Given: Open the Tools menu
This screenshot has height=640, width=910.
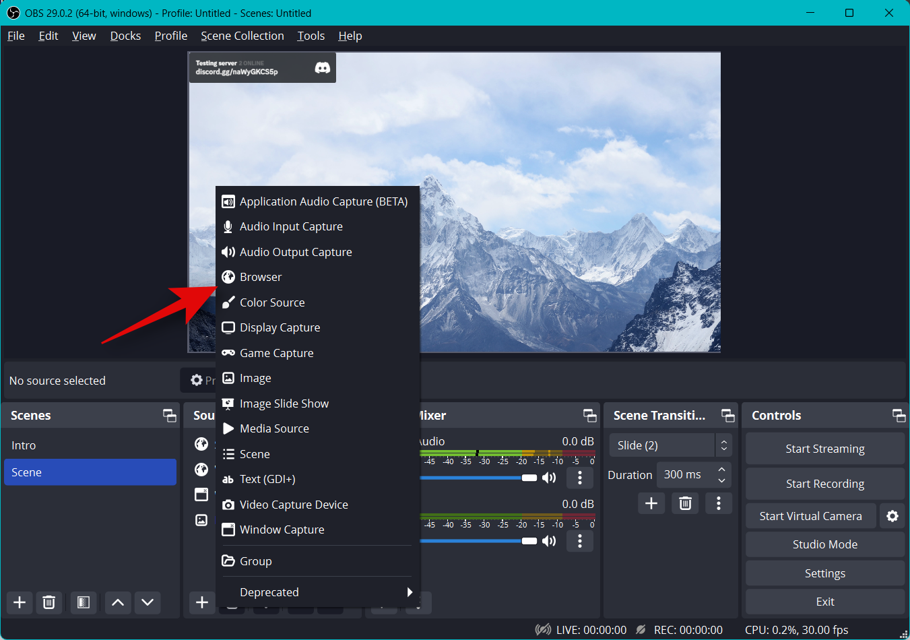Looking at the screenshot, I should click(x=311, y=36).
